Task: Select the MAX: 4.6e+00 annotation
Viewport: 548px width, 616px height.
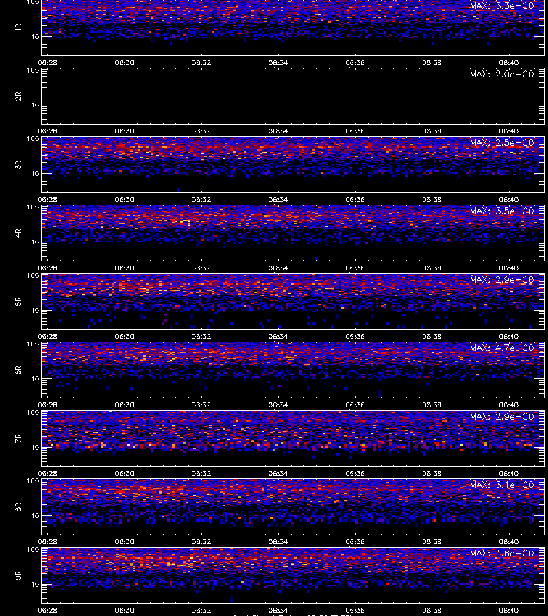Action: (x=501, y=553)
